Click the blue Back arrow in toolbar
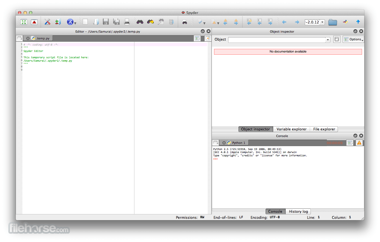 [284, 22]
